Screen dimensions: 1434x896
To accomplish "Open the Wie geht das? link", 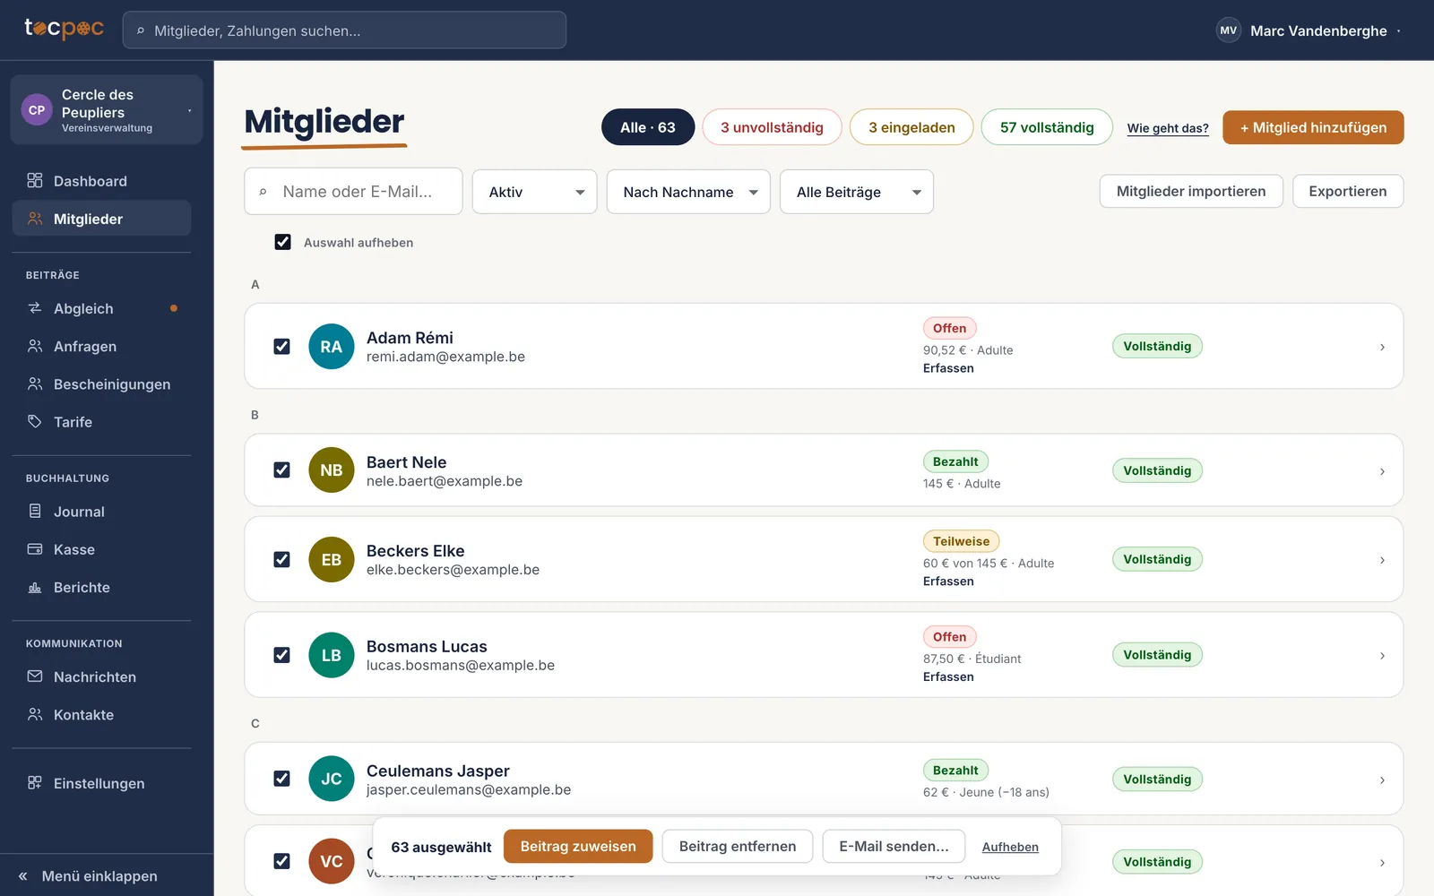I will (x=1168, y=128).
